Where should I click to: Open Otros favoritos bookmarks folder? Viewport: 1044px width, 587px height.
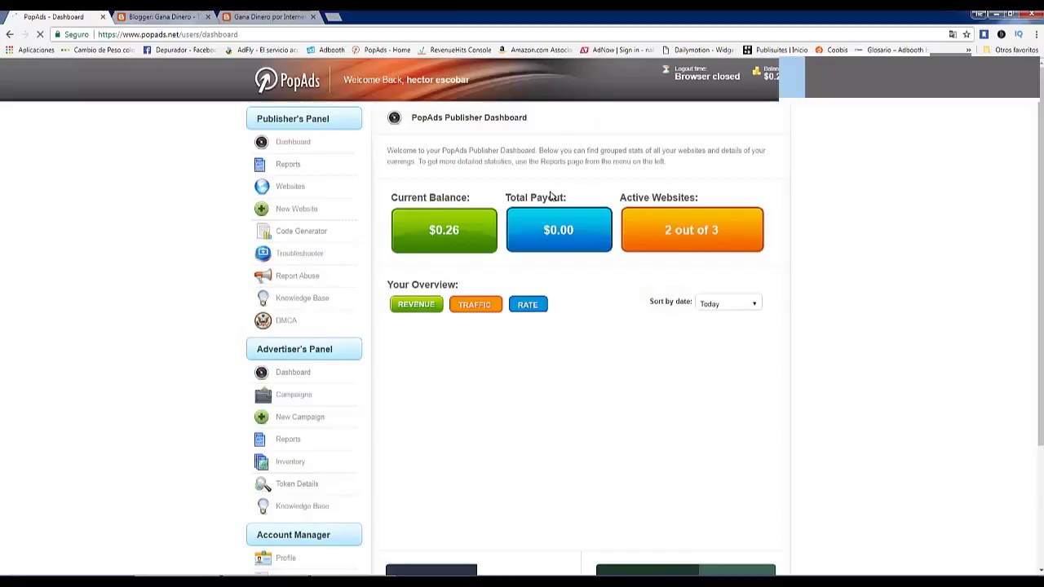1011,50
